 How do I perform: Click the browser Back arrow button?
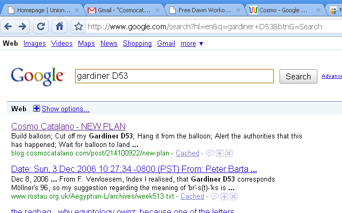[9, 26]
